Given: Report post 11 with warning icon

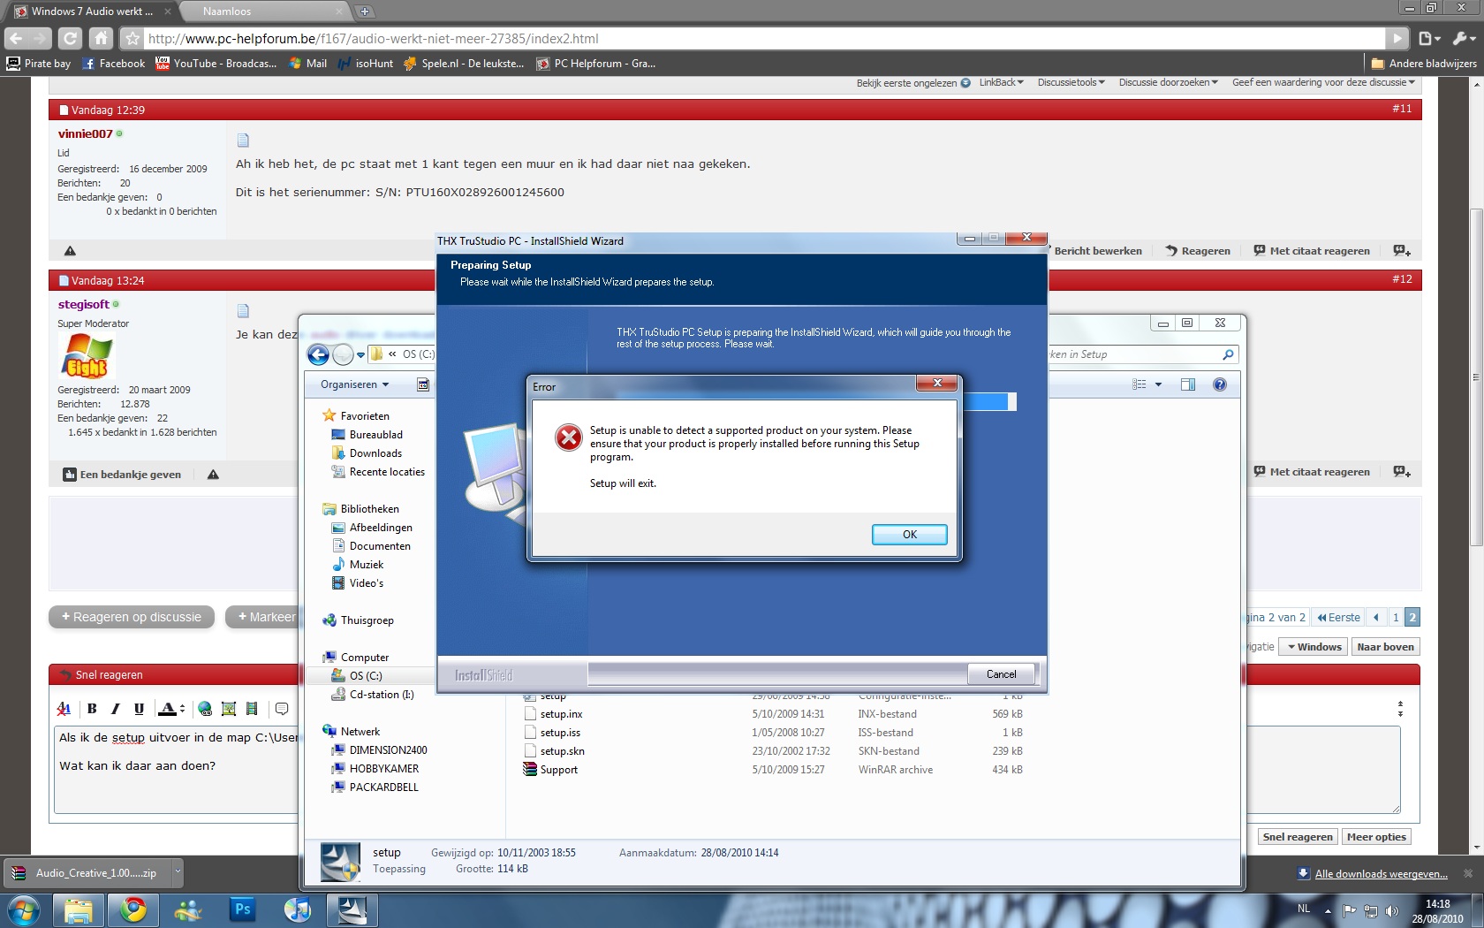Looking at the screenshot, I should pos(70,251).
